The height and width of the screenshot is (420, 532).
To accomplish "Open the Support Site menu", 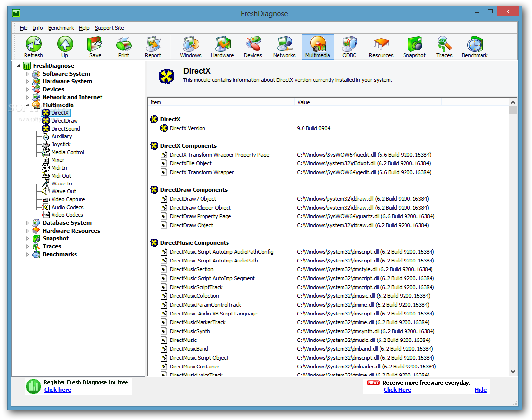I will coord(109,28).
